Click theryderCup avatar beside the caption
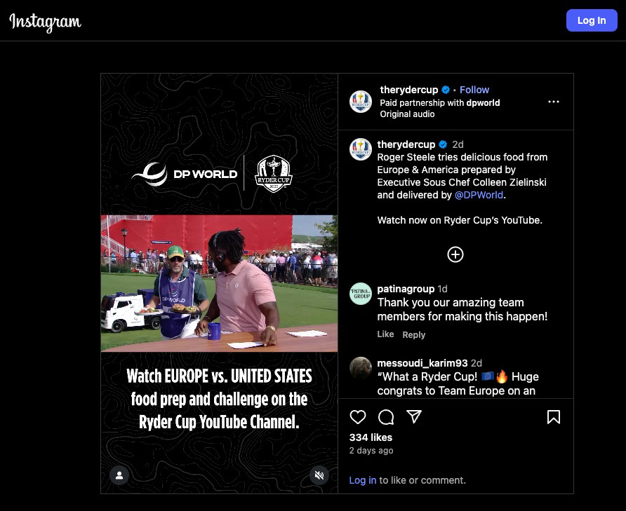 pyautogui.click(x=361, y=149)
